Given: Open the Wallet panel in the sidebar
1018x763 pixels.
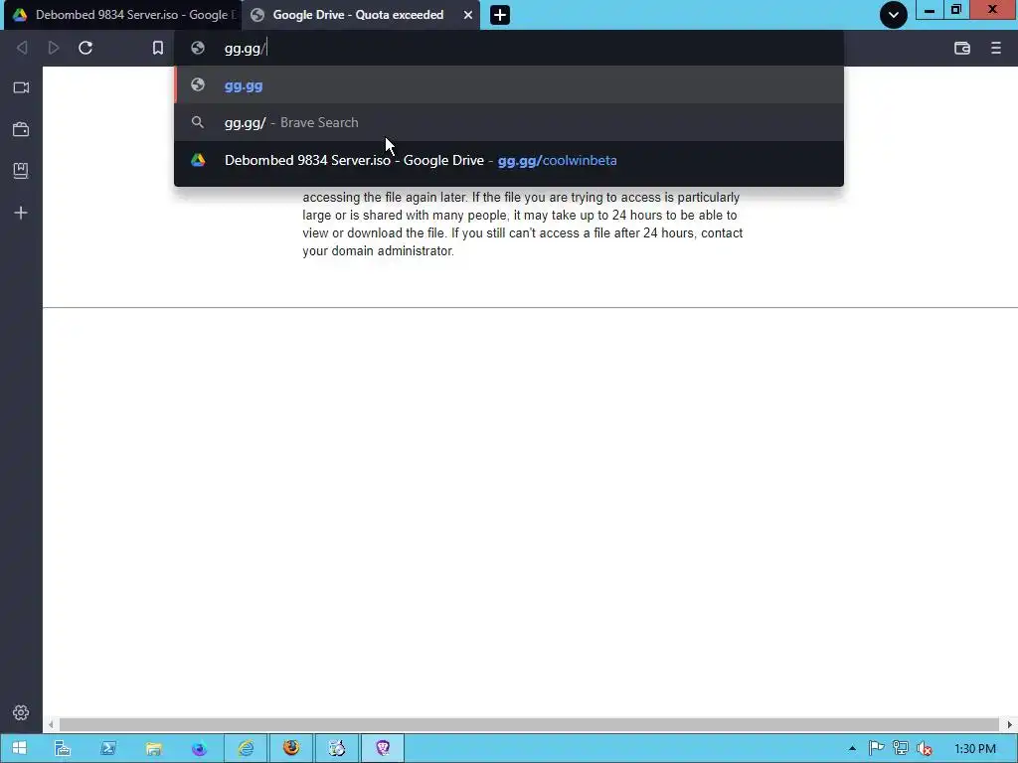Looking at the screenshot, I should tap(21, 129).
